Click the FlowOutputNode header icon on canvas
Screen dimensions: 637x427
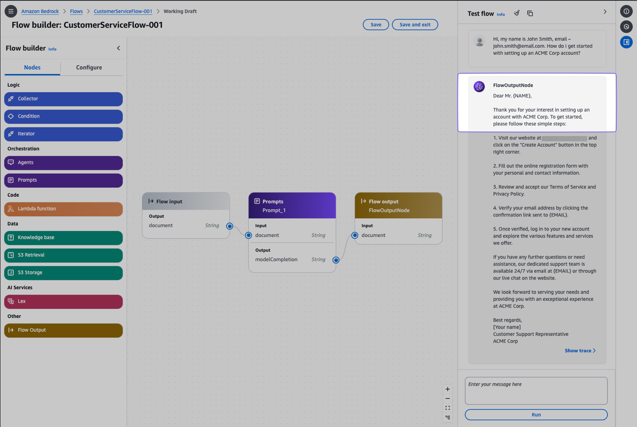click(364, 201)
